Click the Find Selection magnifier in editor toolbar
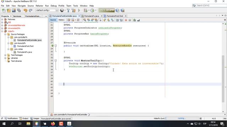This screenshot has width=227, height=127. [x=84, y=20]
